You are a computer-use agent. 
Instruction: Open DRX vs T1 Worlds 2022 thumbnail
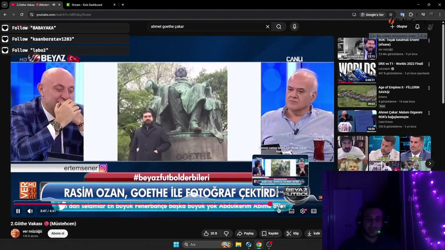point(357,72)
